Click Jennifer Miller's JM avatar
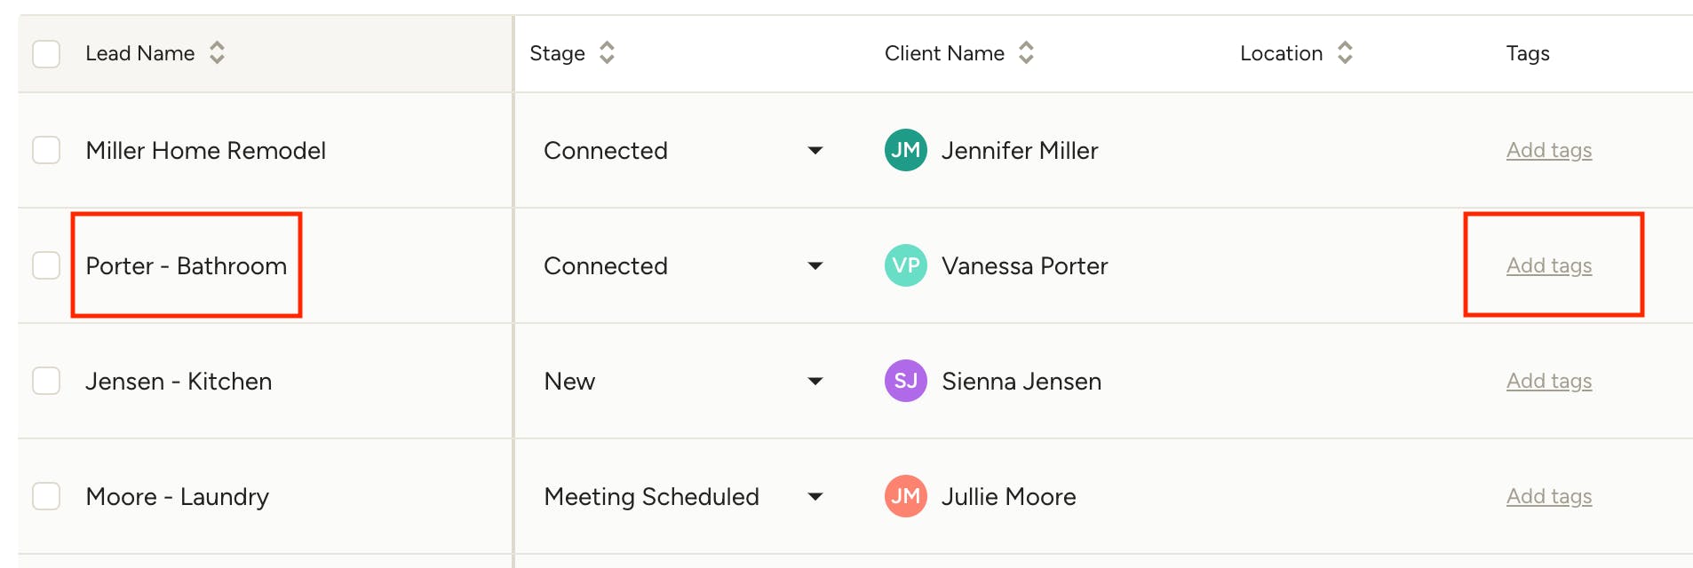The height and width of the screenshot is (568, 1693). coord(906,150)
